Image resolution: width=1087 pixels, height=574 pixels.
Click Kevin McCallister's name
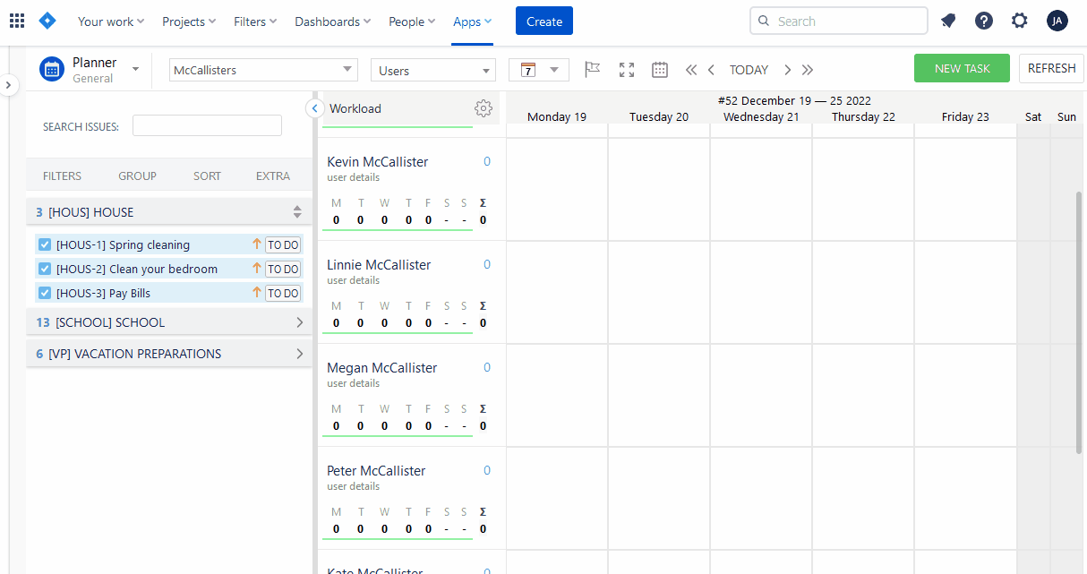coord(378,162)
